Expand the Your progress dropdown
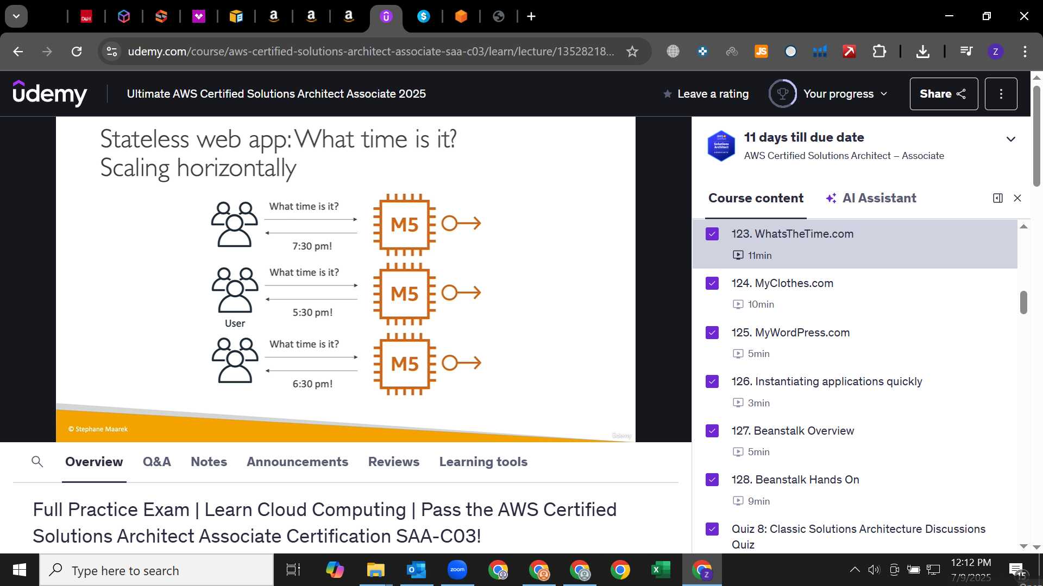 pyautogui.click(x=845, y=94)
